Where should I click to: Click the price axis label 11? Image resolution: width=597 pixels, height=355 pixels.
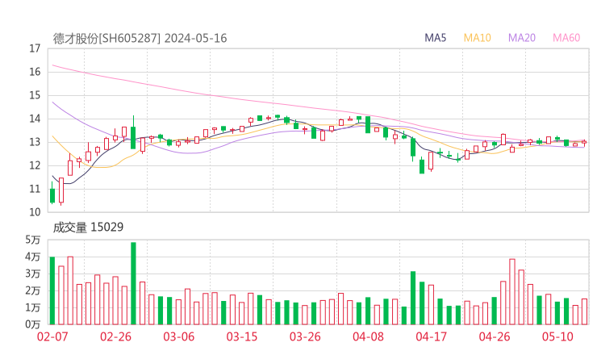click(35, 189)
